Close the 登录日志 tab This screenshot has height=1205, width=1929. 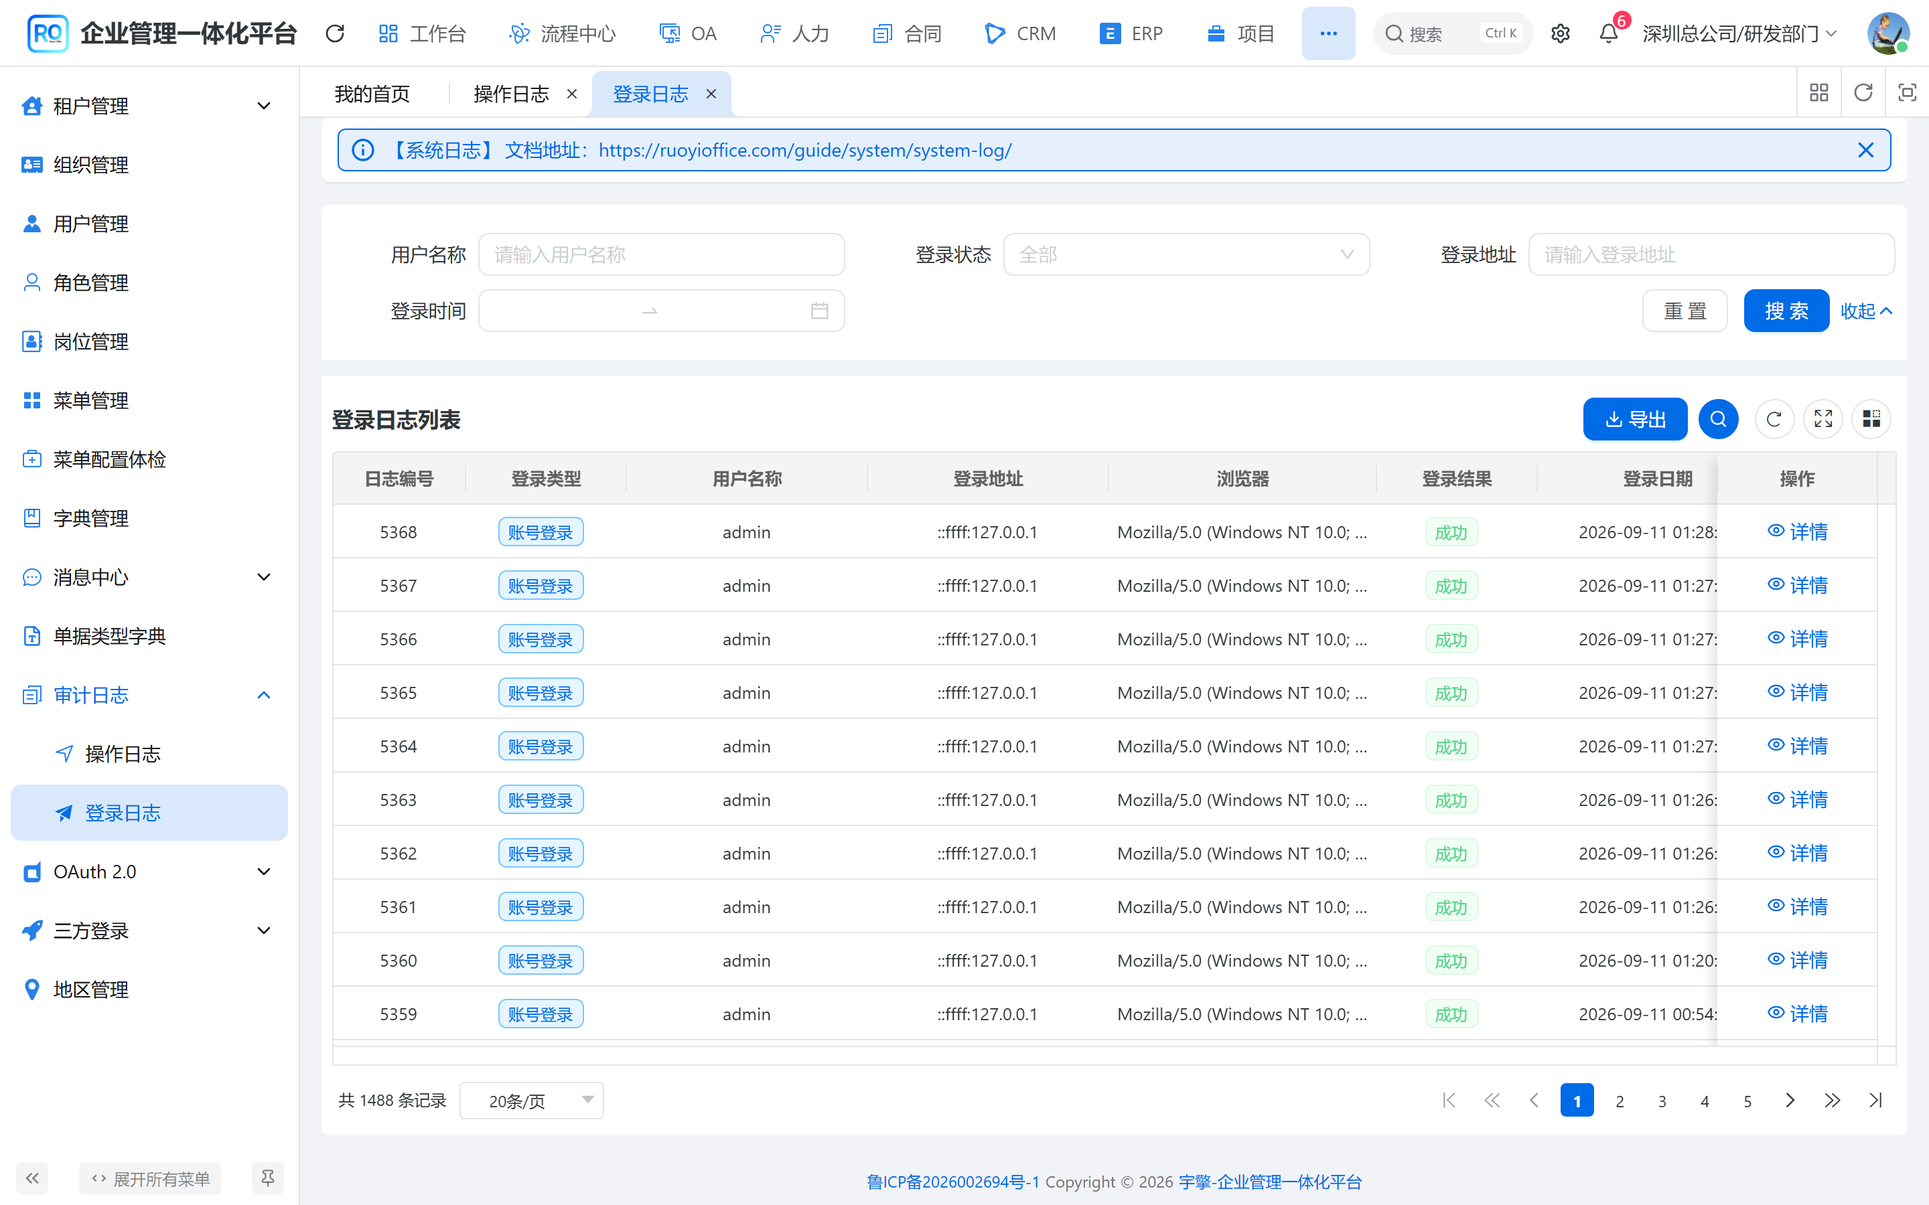(711, 94)
